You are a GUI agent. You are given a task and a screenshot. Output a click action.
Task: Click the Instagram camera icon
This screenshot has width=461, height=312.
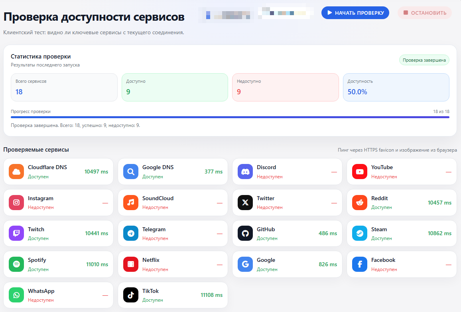point(16,203)
